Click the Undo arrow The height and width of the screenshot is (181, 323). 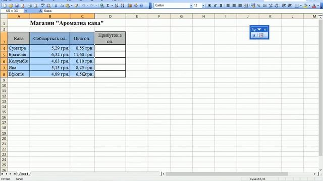tap(83, 6)
